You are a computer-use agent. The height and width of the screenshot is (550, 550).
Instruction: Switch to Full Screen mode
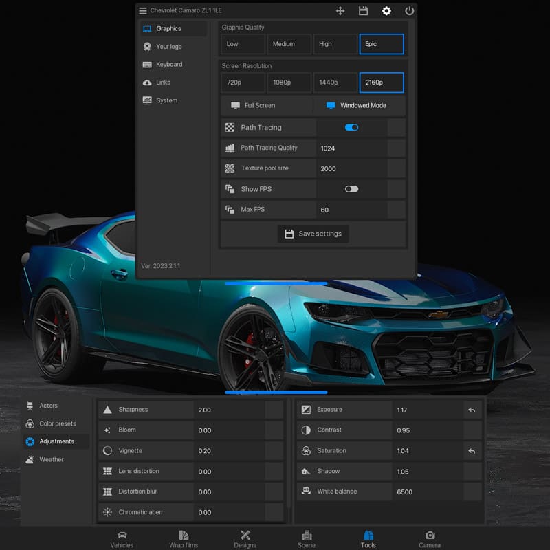tap(267, 106)
